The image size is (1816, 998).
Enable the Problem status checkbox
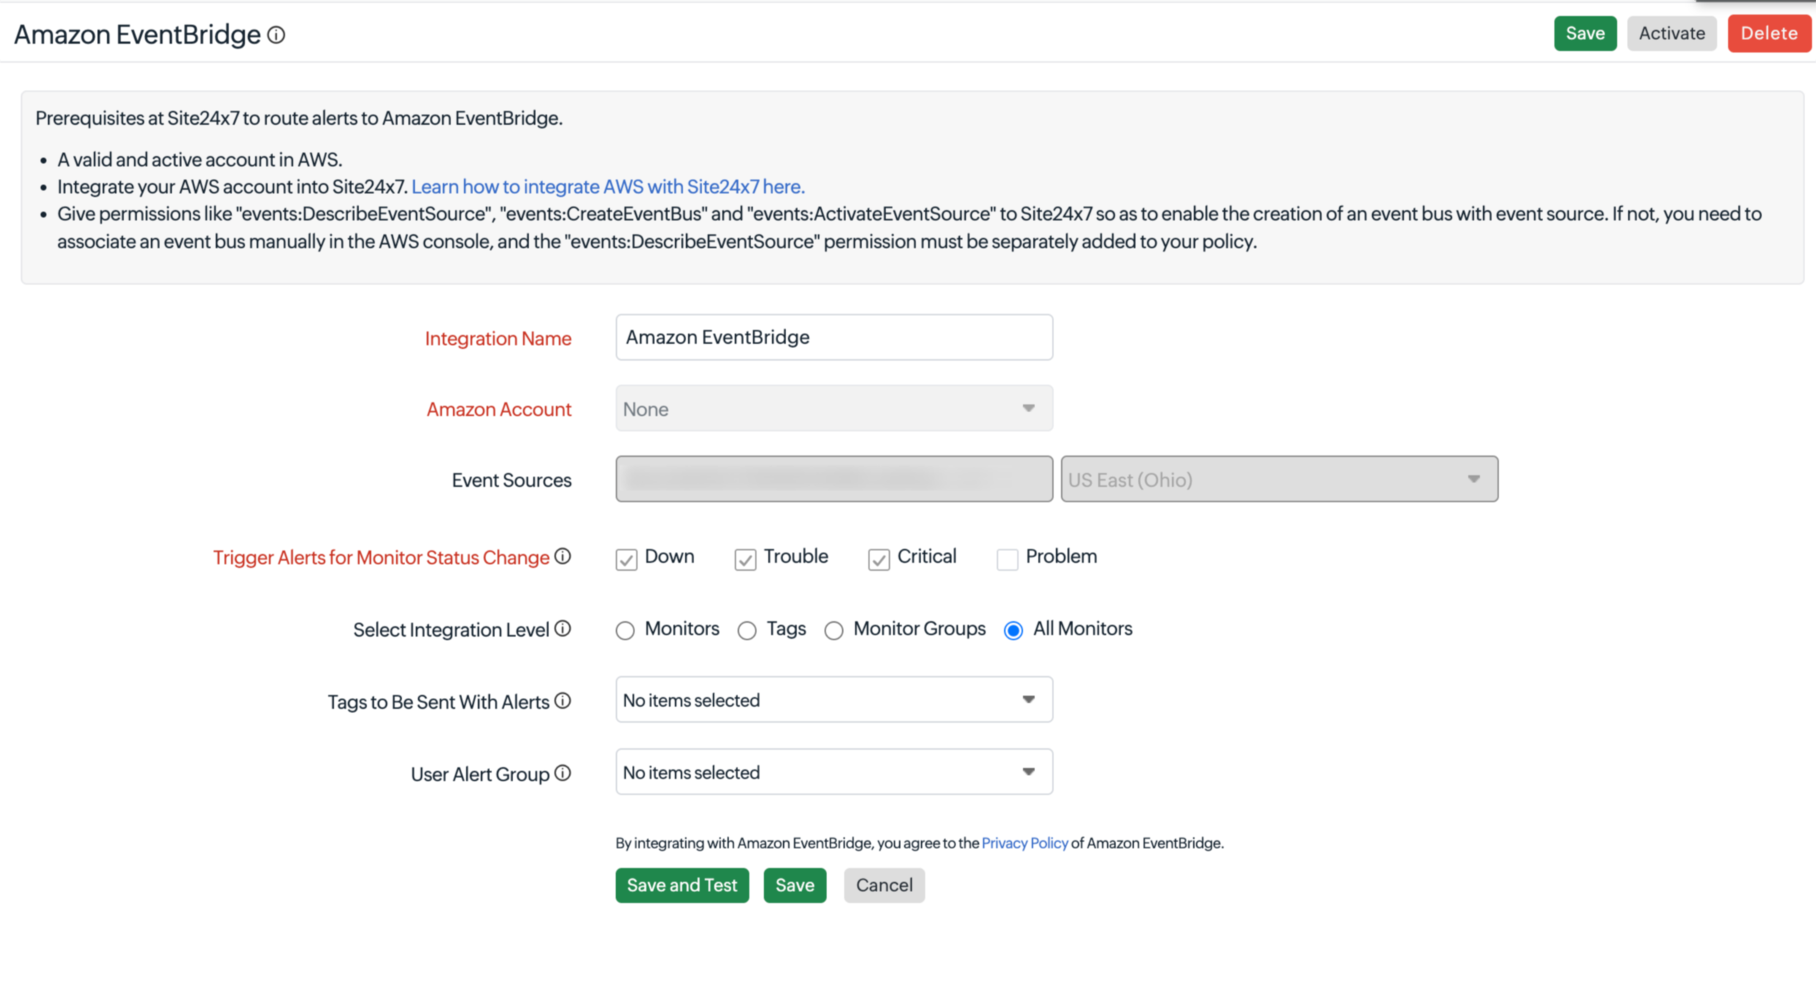1007,559
